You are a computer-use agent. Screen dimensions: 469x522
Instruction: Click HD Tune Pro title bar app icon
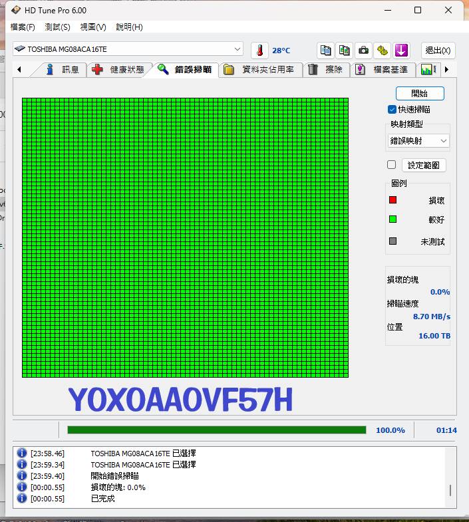click(x=16, y=10)
